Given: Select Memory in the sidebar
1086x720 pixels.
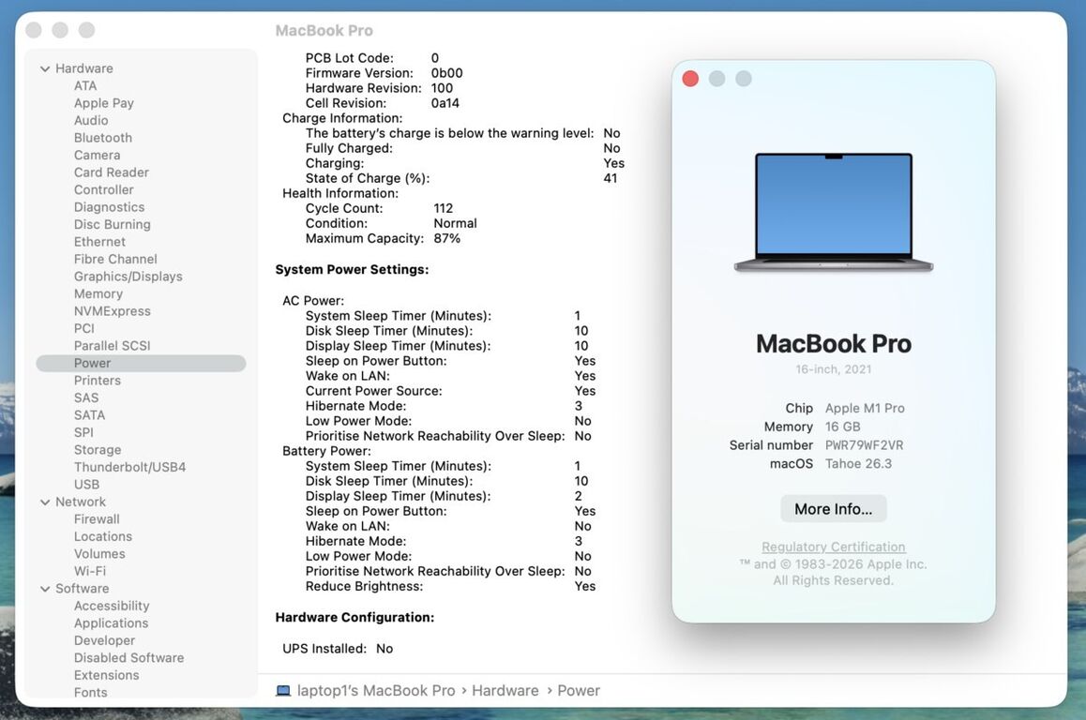Looking at the screenshot, I should (98, 293).
